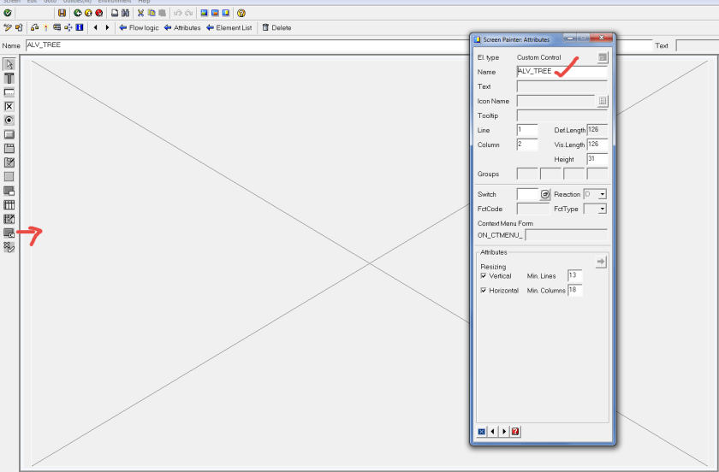Open the El. type selector button
Image resolution: width=719 pixels, height=472 pixels.
[603, 57]
